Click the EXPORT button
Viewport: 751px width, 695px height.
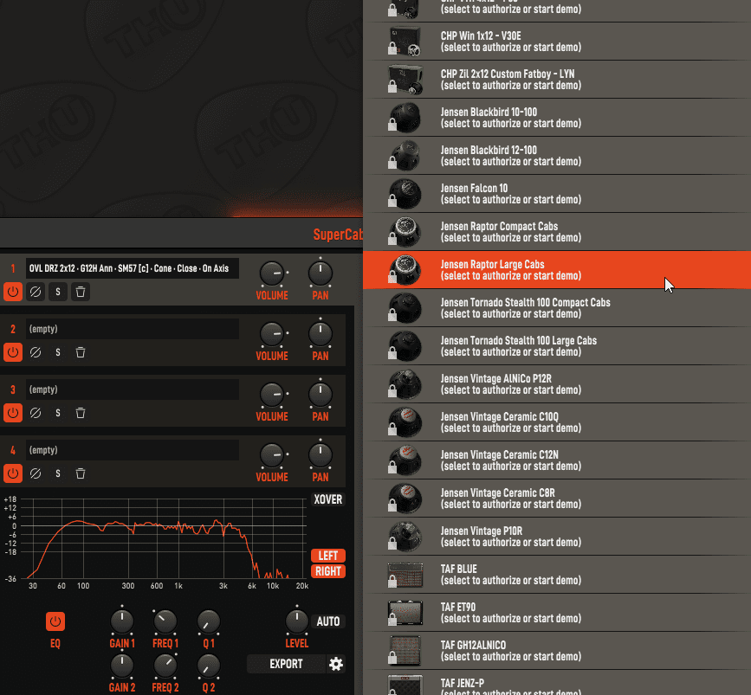tap(286, 664)
